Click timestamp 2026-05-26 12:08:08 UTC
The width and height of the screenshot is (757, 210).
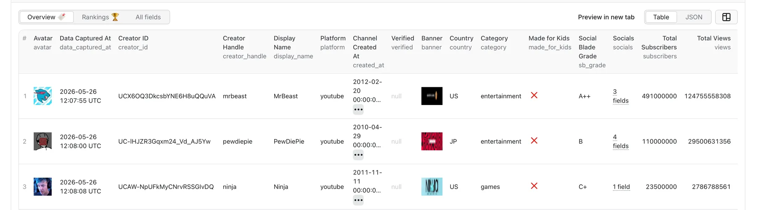pyautogui.click(x=80, y=187)
